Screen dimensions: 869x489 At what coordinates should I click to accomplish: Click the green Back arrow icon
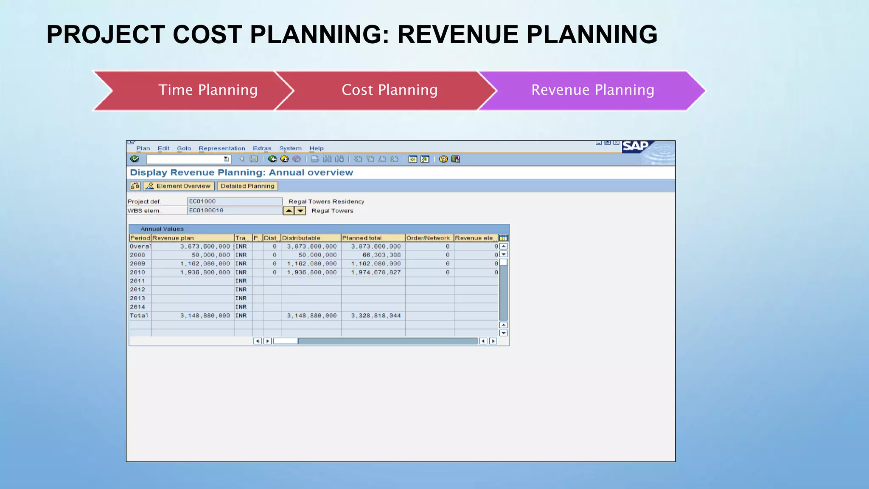(x=272, y=159)
